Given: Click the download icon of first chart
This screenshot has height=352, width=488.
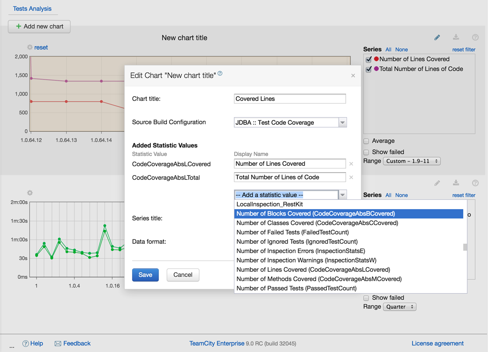Looking at the screenshot, I should tap(456, 37).
